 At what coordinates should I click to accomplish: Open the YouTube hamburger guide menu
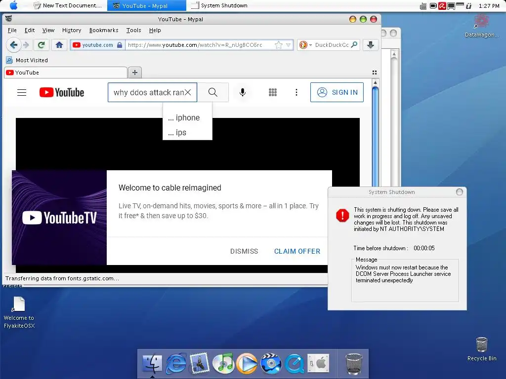tap(22, 92)
